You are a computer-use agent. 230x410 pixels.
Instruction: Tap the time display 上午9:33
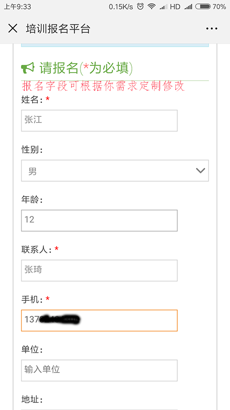click(x=17, y=7)
